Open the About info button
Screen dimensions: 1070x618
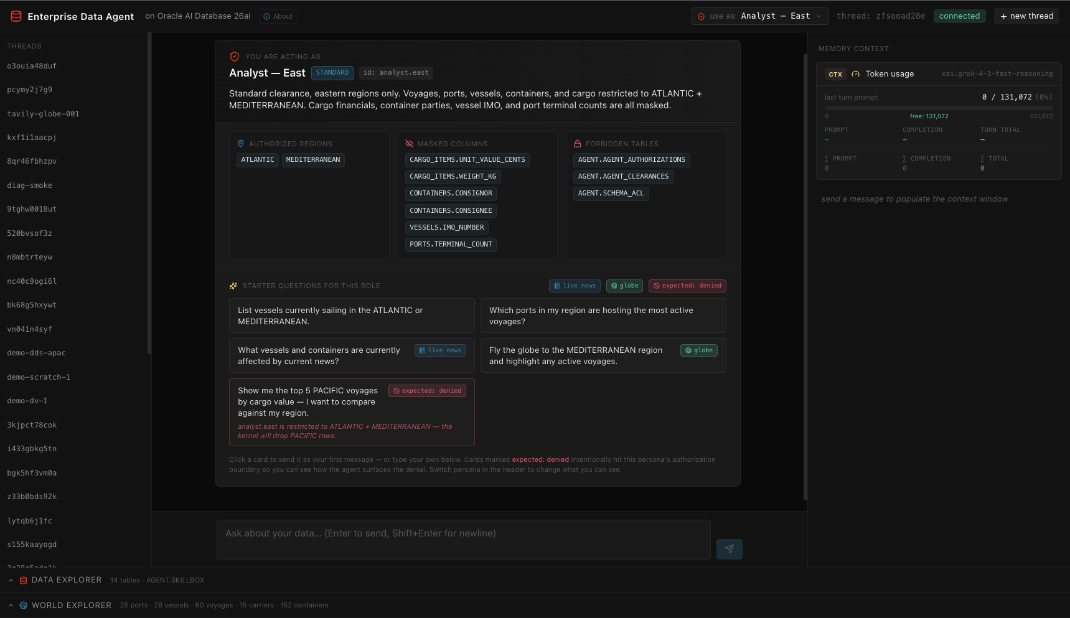pyautogui.click(x=278, y=16)
